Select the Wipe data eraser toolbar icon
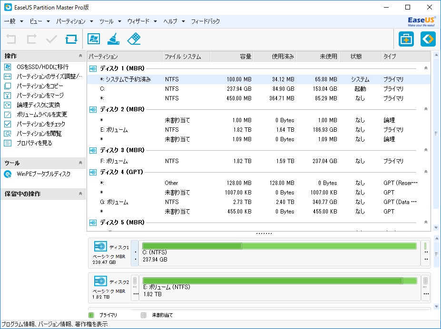 [134, 39]
